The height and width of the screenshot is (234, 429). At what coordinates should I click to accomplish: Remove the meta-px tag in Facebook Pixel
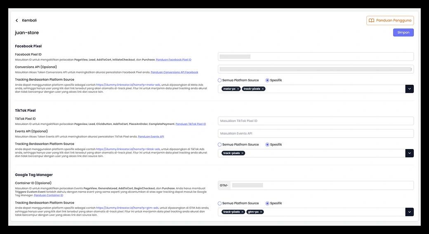[x=238, y=89]
